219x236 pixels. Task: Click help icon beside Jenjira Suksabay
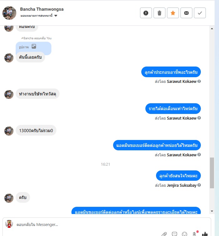tap(199, 185)
